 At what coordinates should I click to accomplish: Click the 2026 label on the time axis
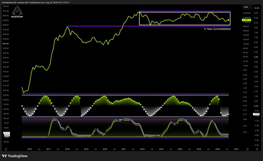(x=217, y=149)
